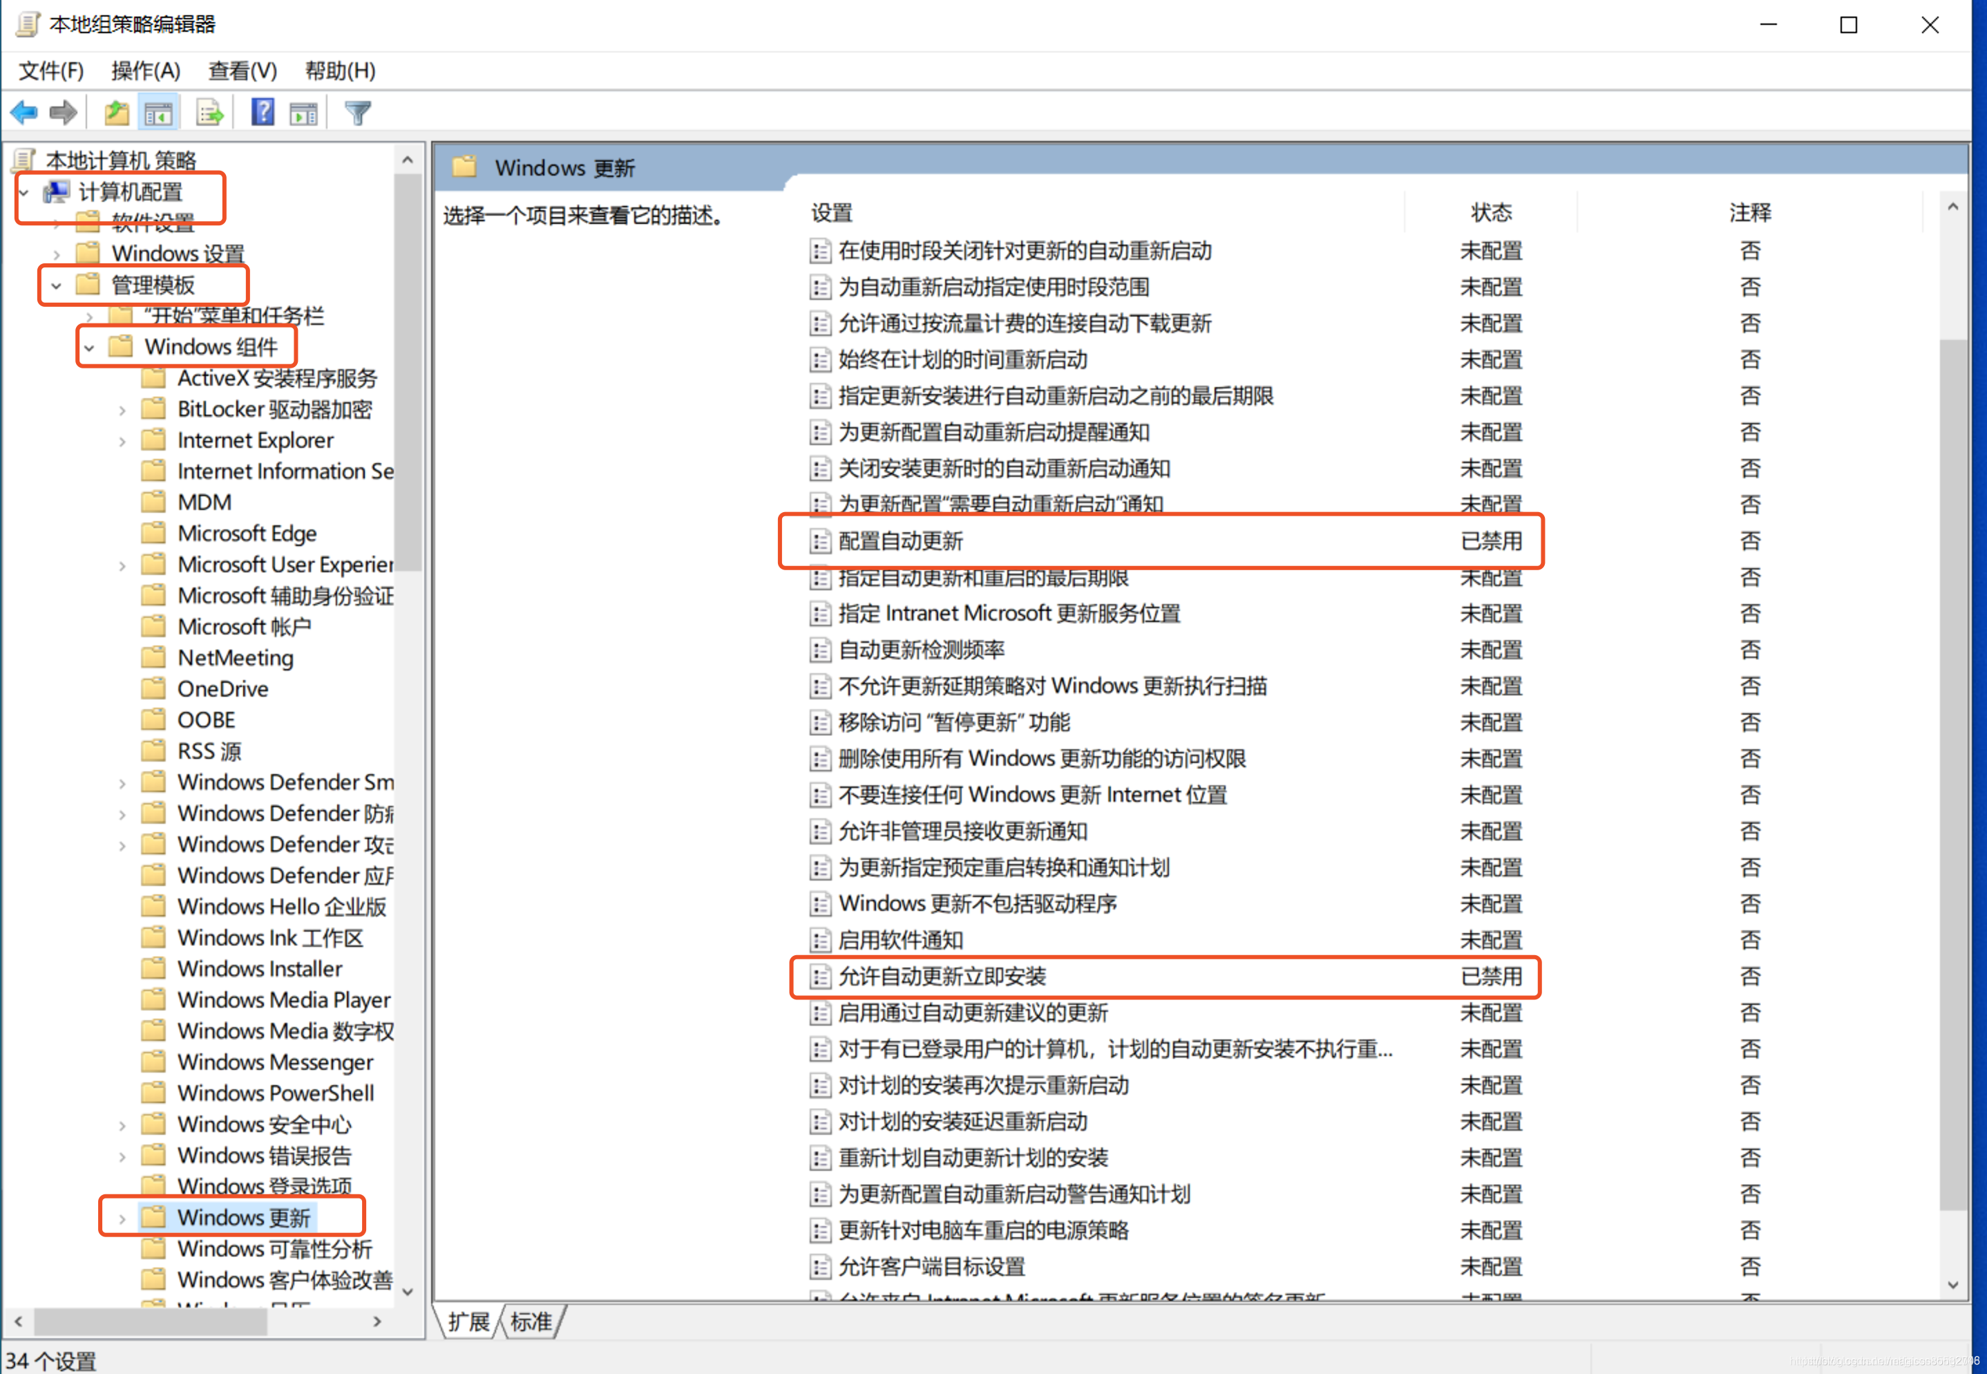The width and height of the screenshot is (1987, 1374).
Task: Click the folder icon beside Windows PowerShell
Action: pyautogui.click(x=154, y=1093)
